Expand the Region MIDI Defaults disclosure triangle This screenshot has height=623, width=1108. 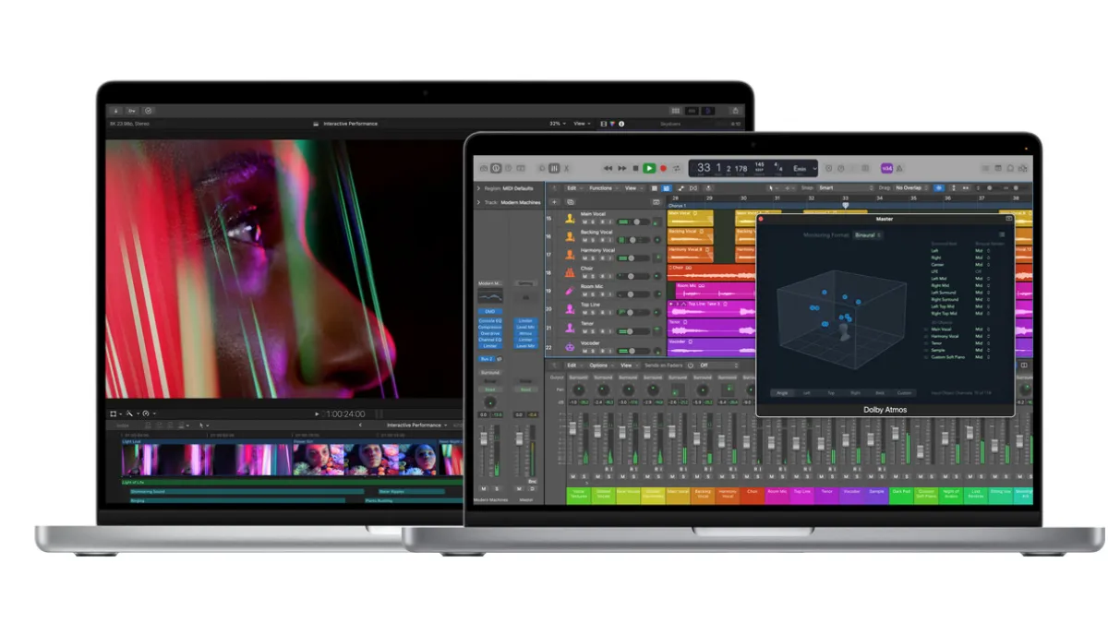[478, 188]
